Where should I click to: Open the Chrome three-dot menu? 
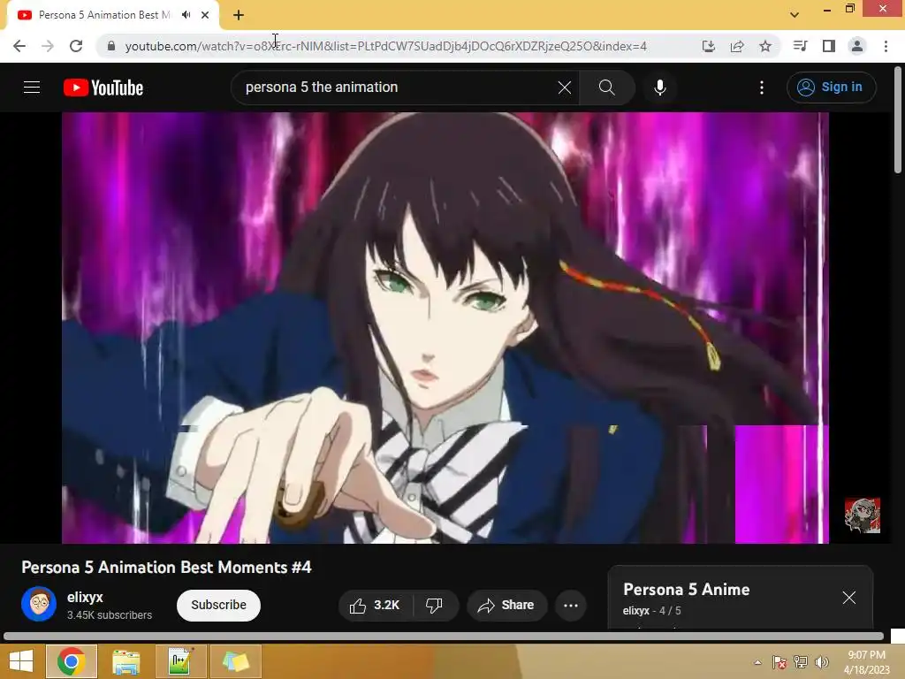pyautogui.click(x=886, y=46)
